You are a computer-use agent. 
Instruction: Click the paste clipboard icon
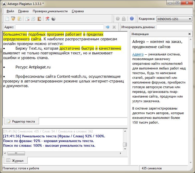[x=39, y=19]
